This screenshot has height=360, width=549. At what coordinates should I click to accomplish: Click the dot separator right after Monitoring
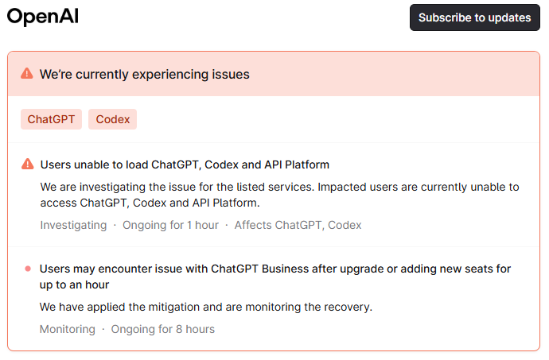coord(103,329)
